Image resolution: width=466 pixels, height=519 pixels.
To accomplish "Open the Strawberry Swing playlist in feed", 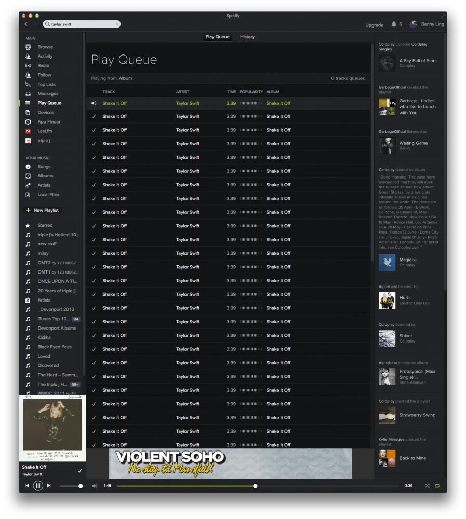I will [x=417, y=415].
